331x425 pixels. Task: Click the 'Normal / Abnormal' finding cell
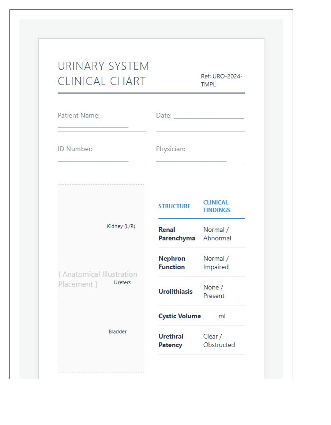[218, 234]
